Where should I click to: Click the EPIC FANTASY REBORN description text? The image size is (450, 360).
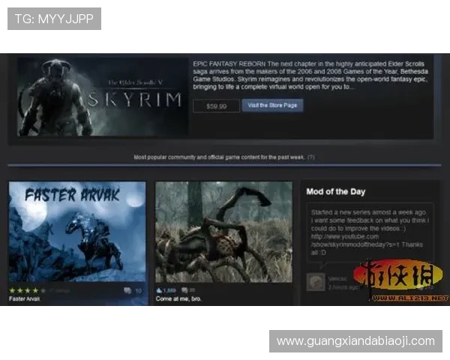[311, 76]
